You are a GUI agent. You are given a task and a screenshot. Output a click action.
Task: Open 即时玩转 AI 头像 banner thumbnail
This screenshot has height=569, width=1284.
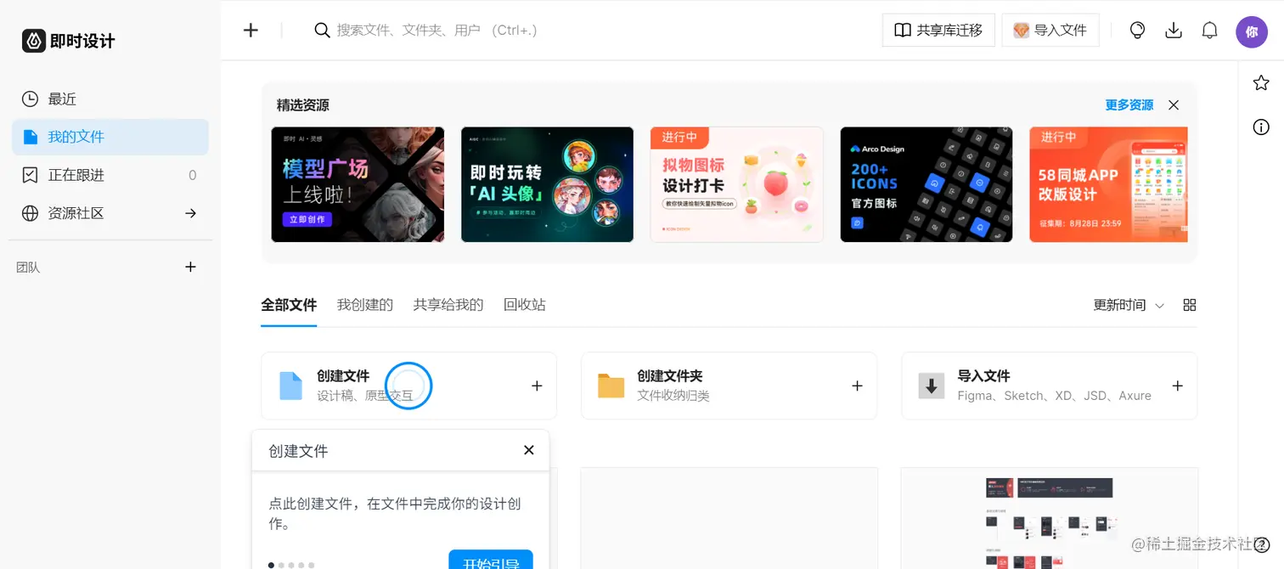(x=547, y=184)
